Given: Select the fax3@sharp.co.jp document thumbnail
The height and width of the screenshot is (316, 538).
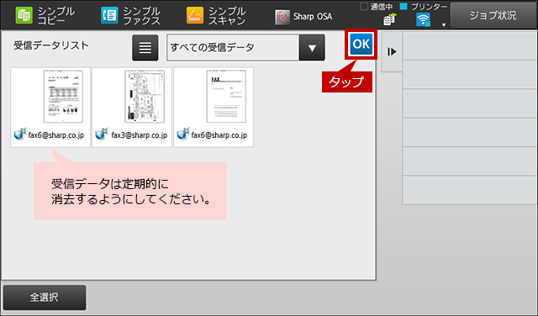Looking at the screenshot, I should pos(132,107).
